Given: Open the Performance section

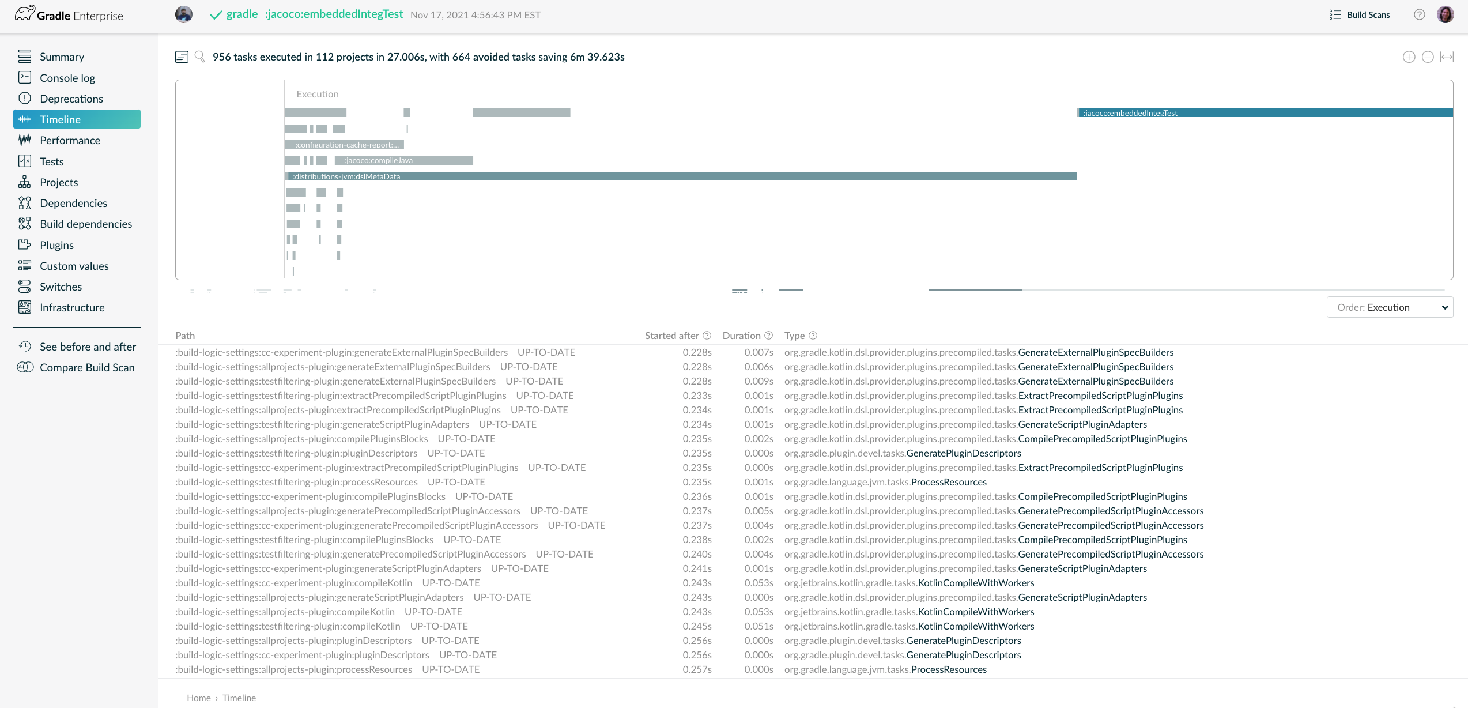Looking at the screenshot, I should tap(70, 140).
